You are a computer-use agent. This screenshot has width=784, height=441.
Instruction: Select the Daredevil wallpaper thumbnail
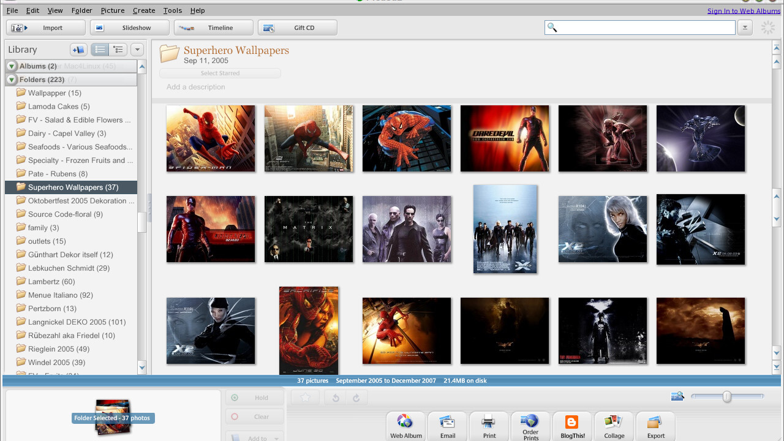(505, 138)
